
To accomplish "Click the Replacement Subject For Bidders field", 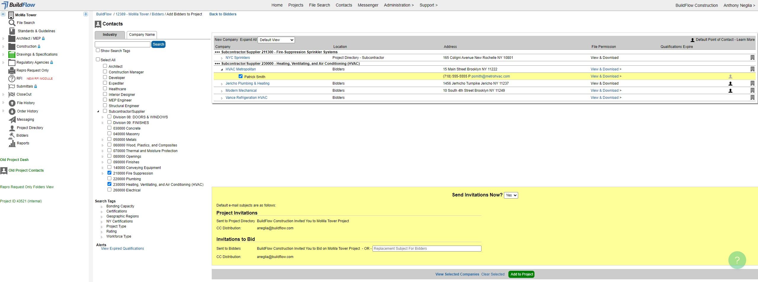I will [427, 249].
